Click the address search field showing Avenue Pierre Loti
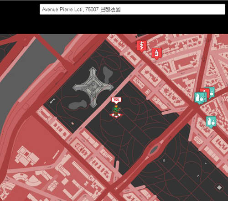 point(132,10)
